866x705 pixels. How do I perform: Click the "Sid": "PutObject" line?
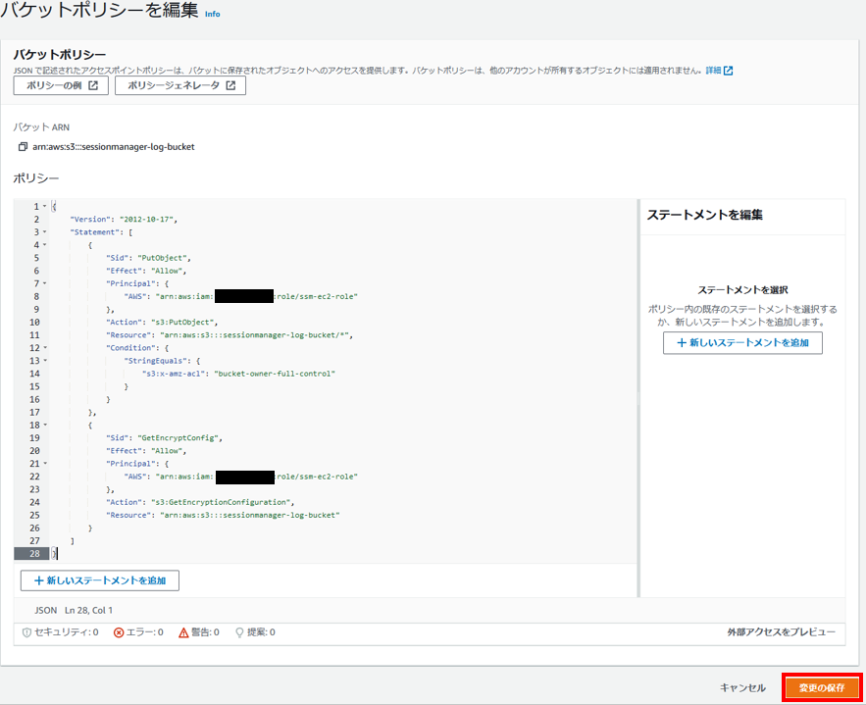click(148, 258)
